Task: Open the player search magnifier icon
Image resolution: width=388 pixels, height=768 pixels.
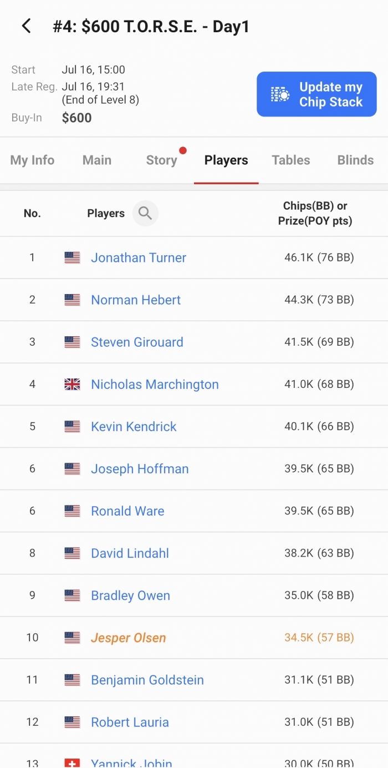Action: click(145, 213)
